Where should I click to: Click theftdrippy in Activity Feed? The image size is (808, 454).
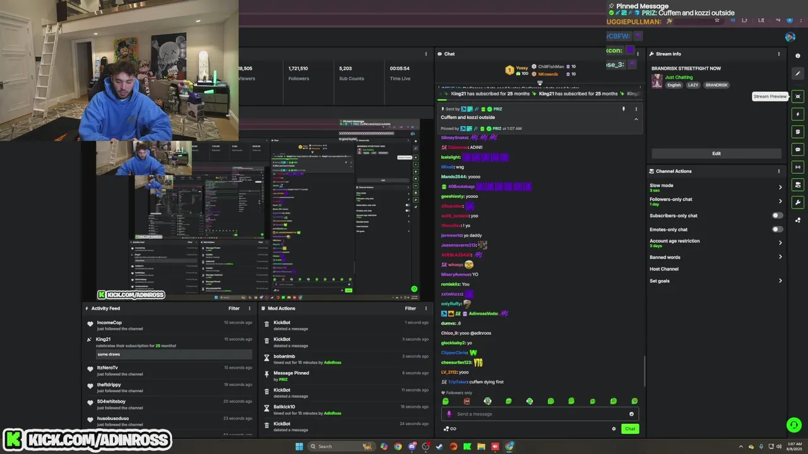[109, 385]
